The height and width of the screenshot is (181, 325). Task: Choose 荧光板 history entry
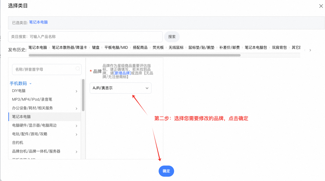click(x=158, y=48)
